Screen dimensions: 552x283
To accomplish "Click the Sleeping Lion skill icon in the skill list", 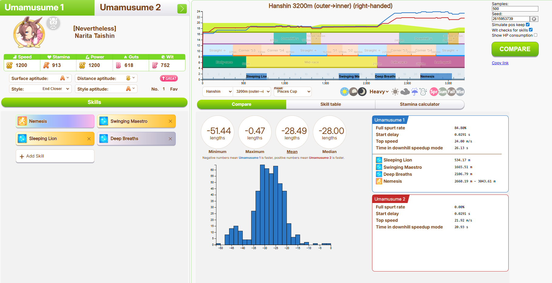I will click(x=22, y=138).
